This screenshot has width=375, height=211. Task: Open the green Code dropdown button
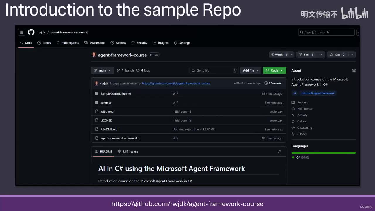pos(274,70)
